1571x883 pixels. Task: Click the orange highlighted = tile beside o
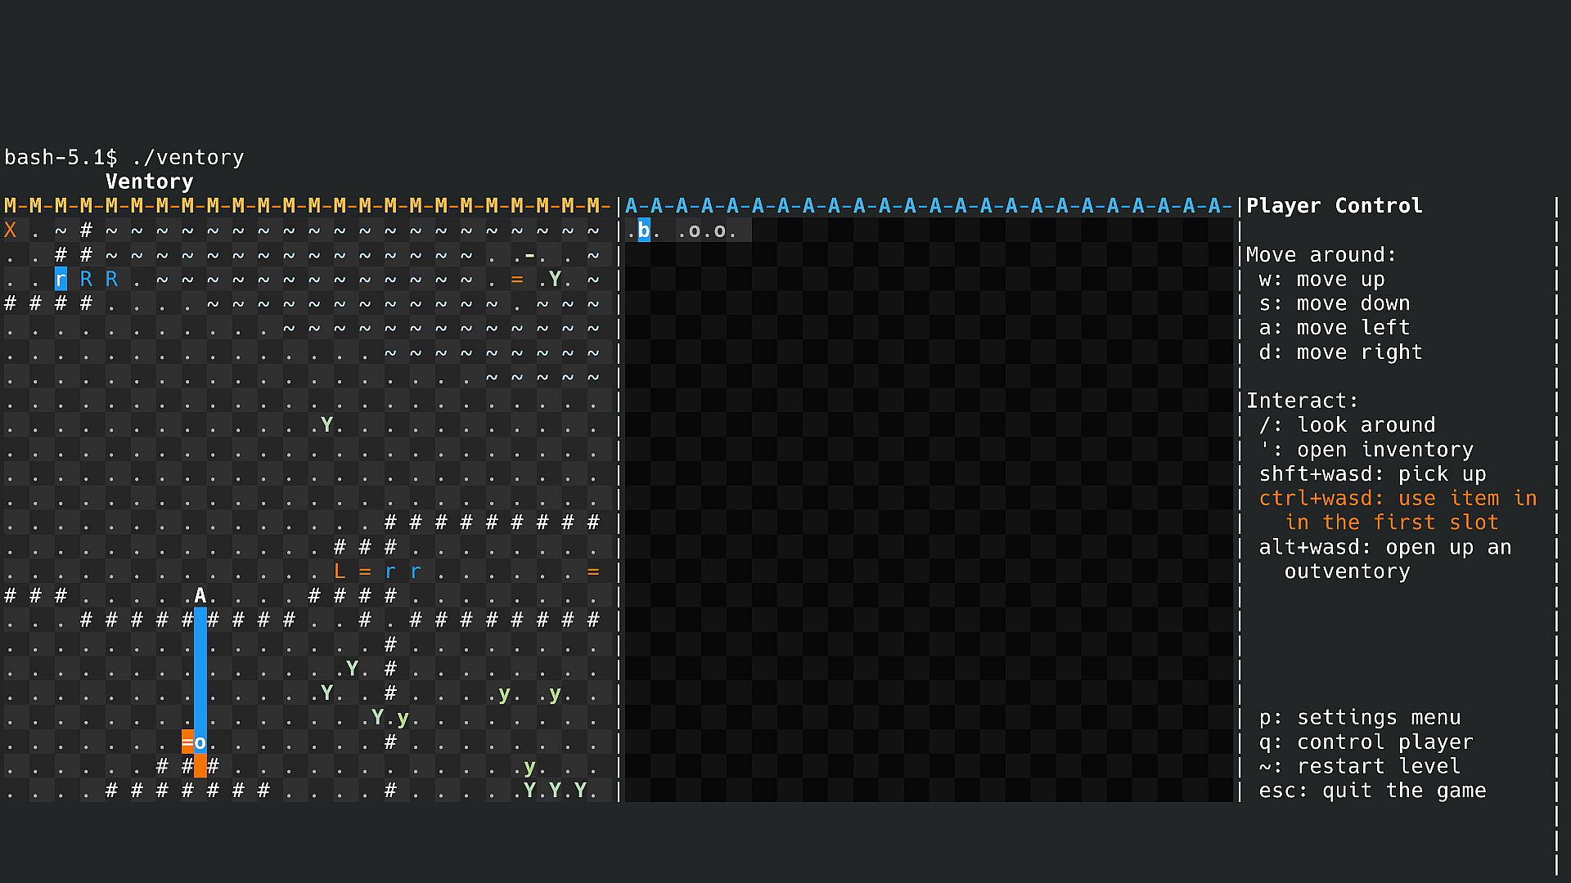(187, 742)
